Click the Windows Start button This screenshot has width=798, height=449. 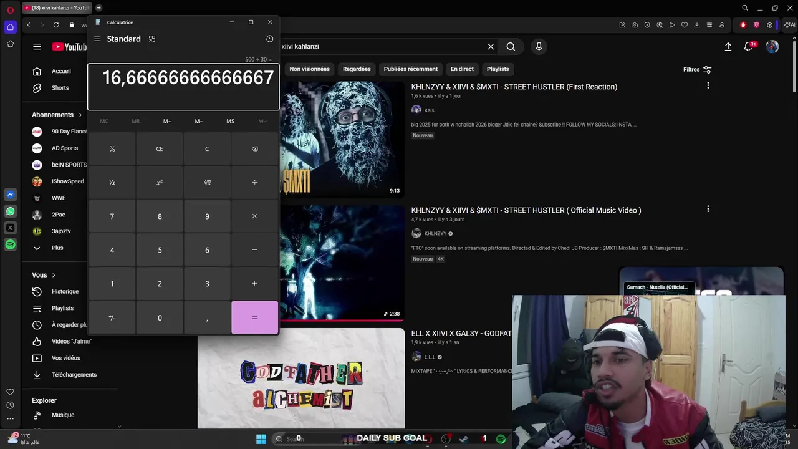(x=261, y=439)
